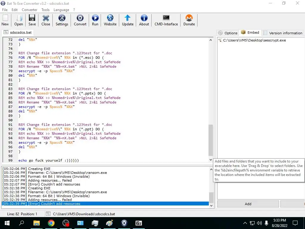
Task: Click the Donate Monero icon
Action: coord(189,20)
